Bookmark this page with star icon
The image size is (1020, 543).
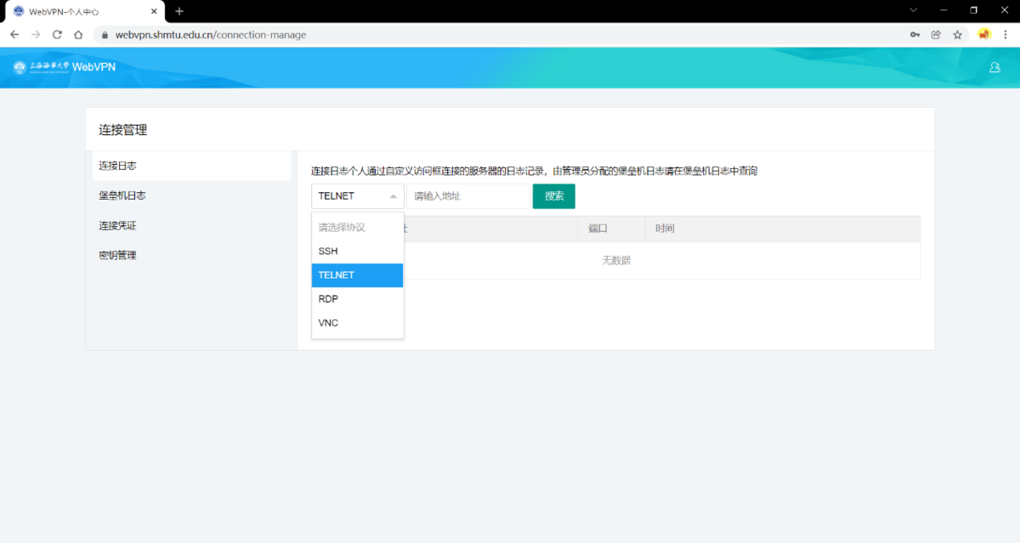pyautogui.click(x=957, y=35)
